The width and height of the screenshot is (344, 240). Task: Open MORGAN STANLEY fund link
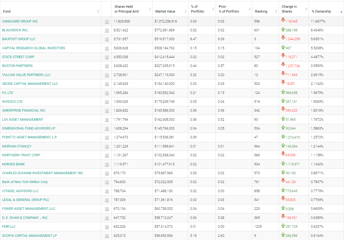tap(17, 146)
